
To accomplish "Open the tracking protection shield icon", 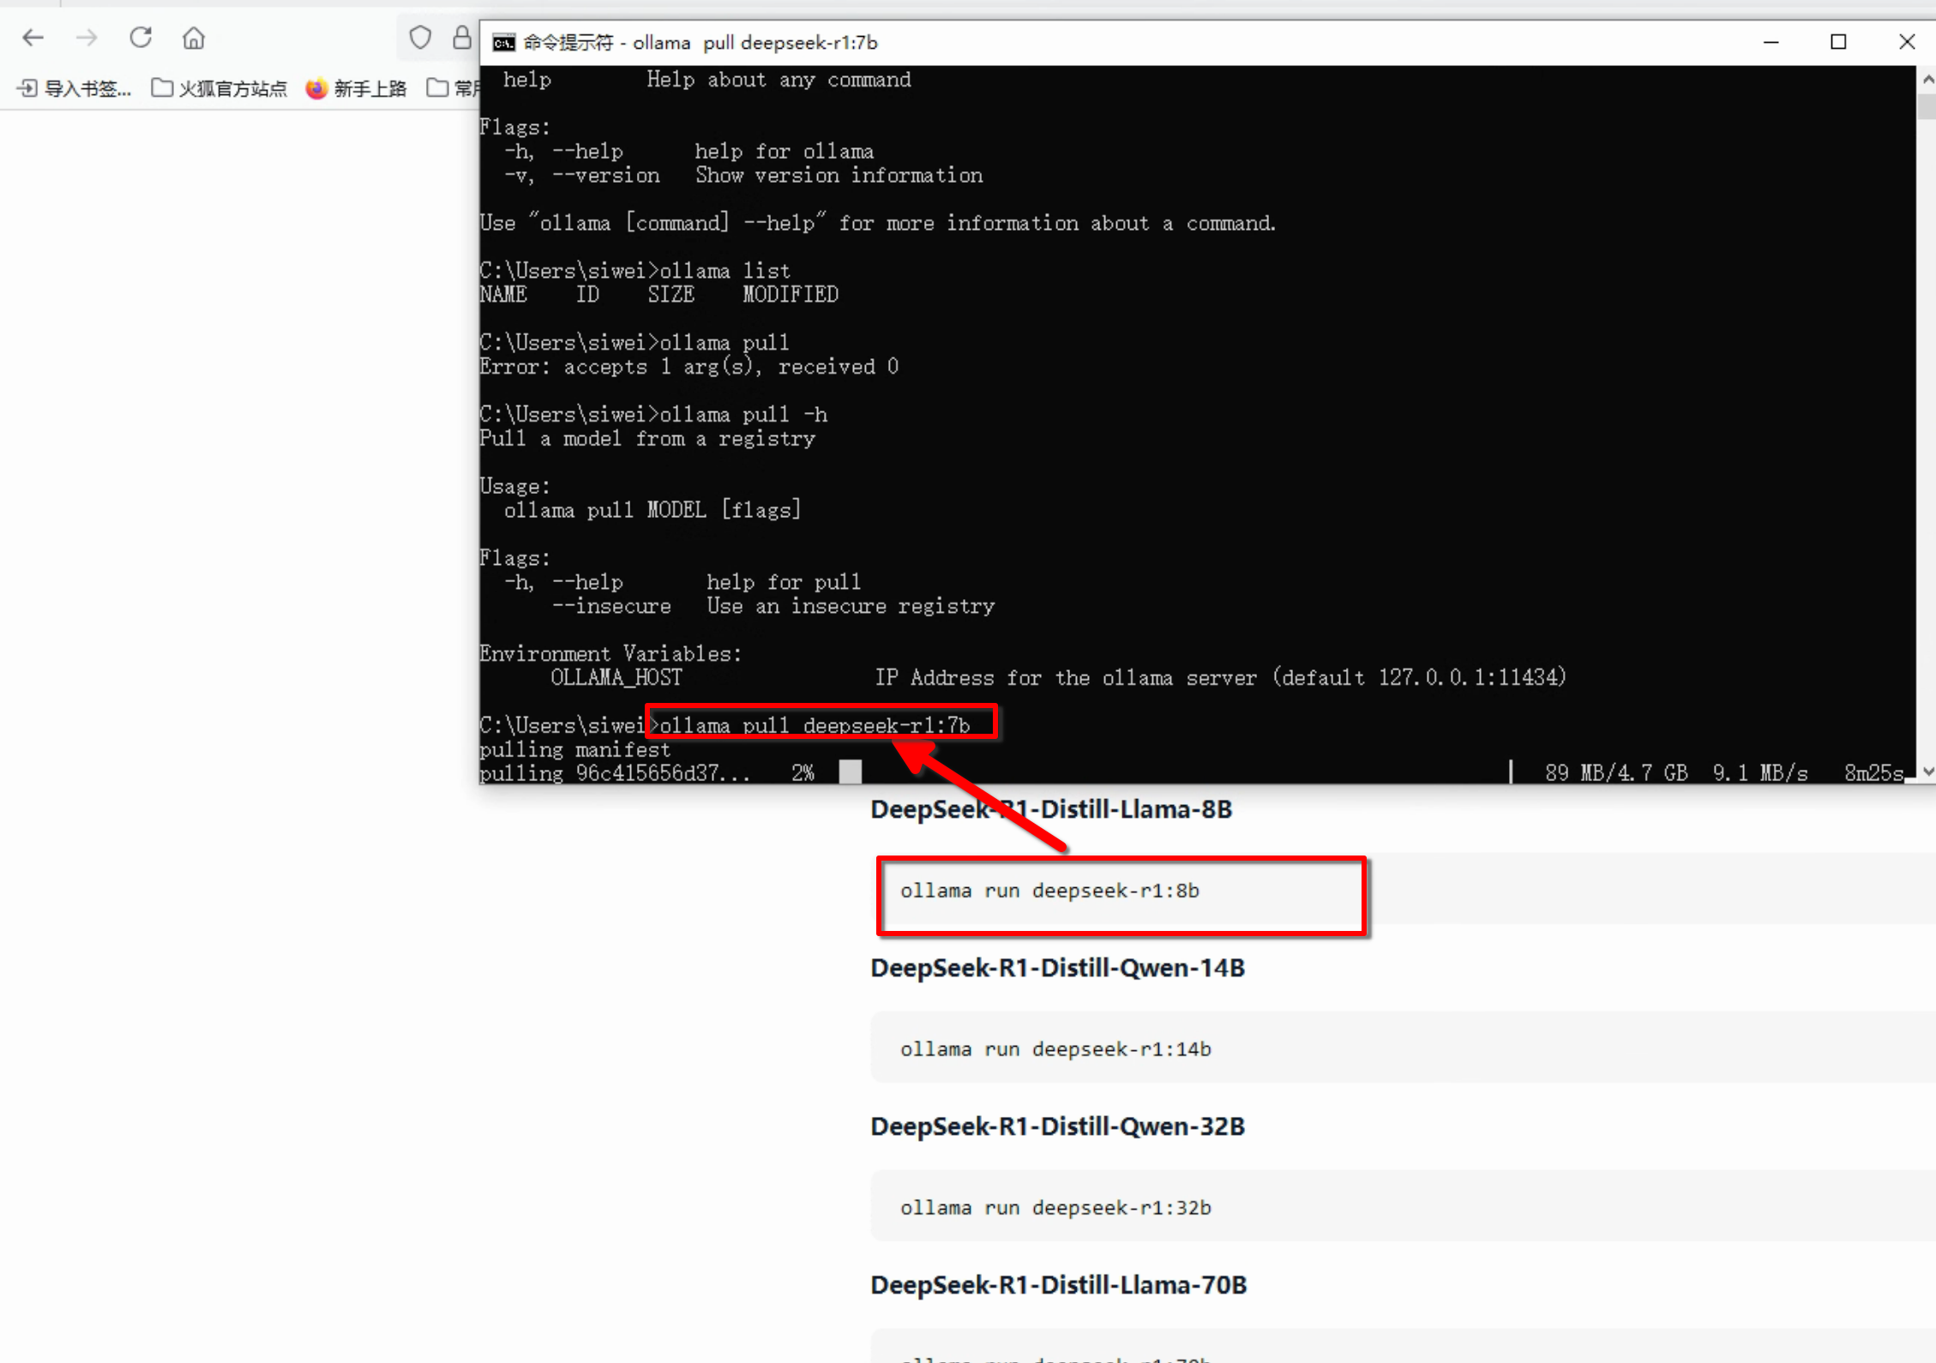I will (x=420, y=38).
